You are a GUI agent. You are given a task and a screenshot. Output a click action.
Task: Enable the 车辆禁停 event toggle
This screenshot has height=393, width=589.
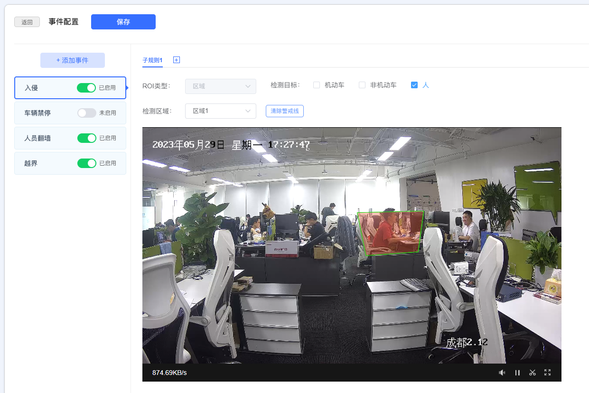(x=87, y=113)
